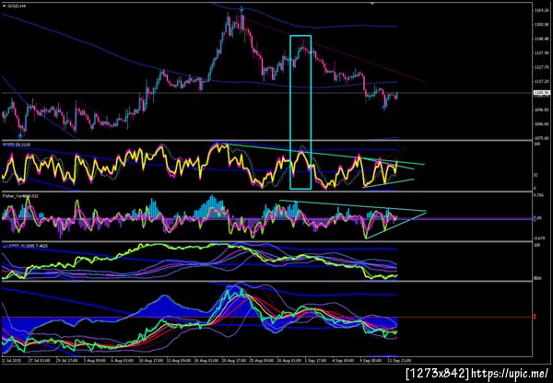This screenshot has height=383, width=553.
Task: Click the 11 Sep 21:00 time label
Action: (x=398, y=361)
